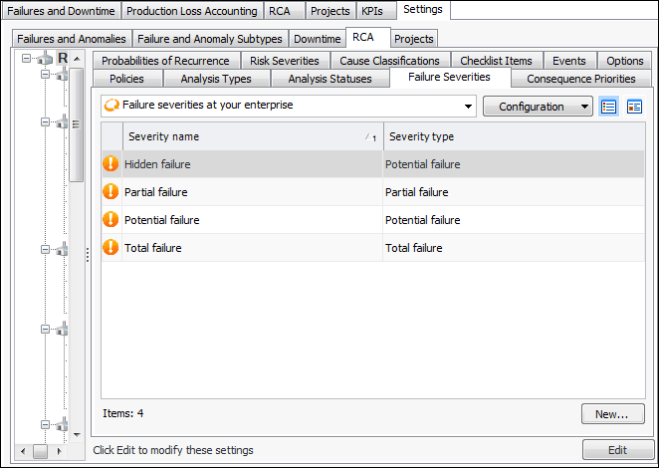Click the New... button
This screenshot has height=468, width=659.
(x=612, y=414)
